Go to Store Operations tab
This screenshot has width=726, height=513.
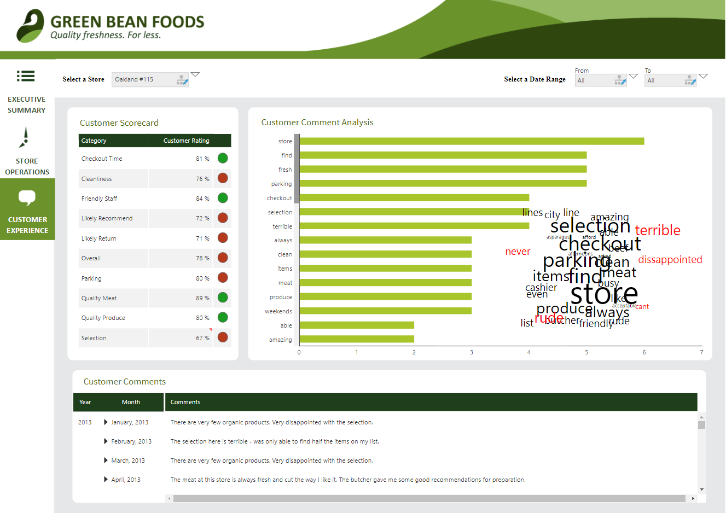pyautogui.click(x=27, y=166)
